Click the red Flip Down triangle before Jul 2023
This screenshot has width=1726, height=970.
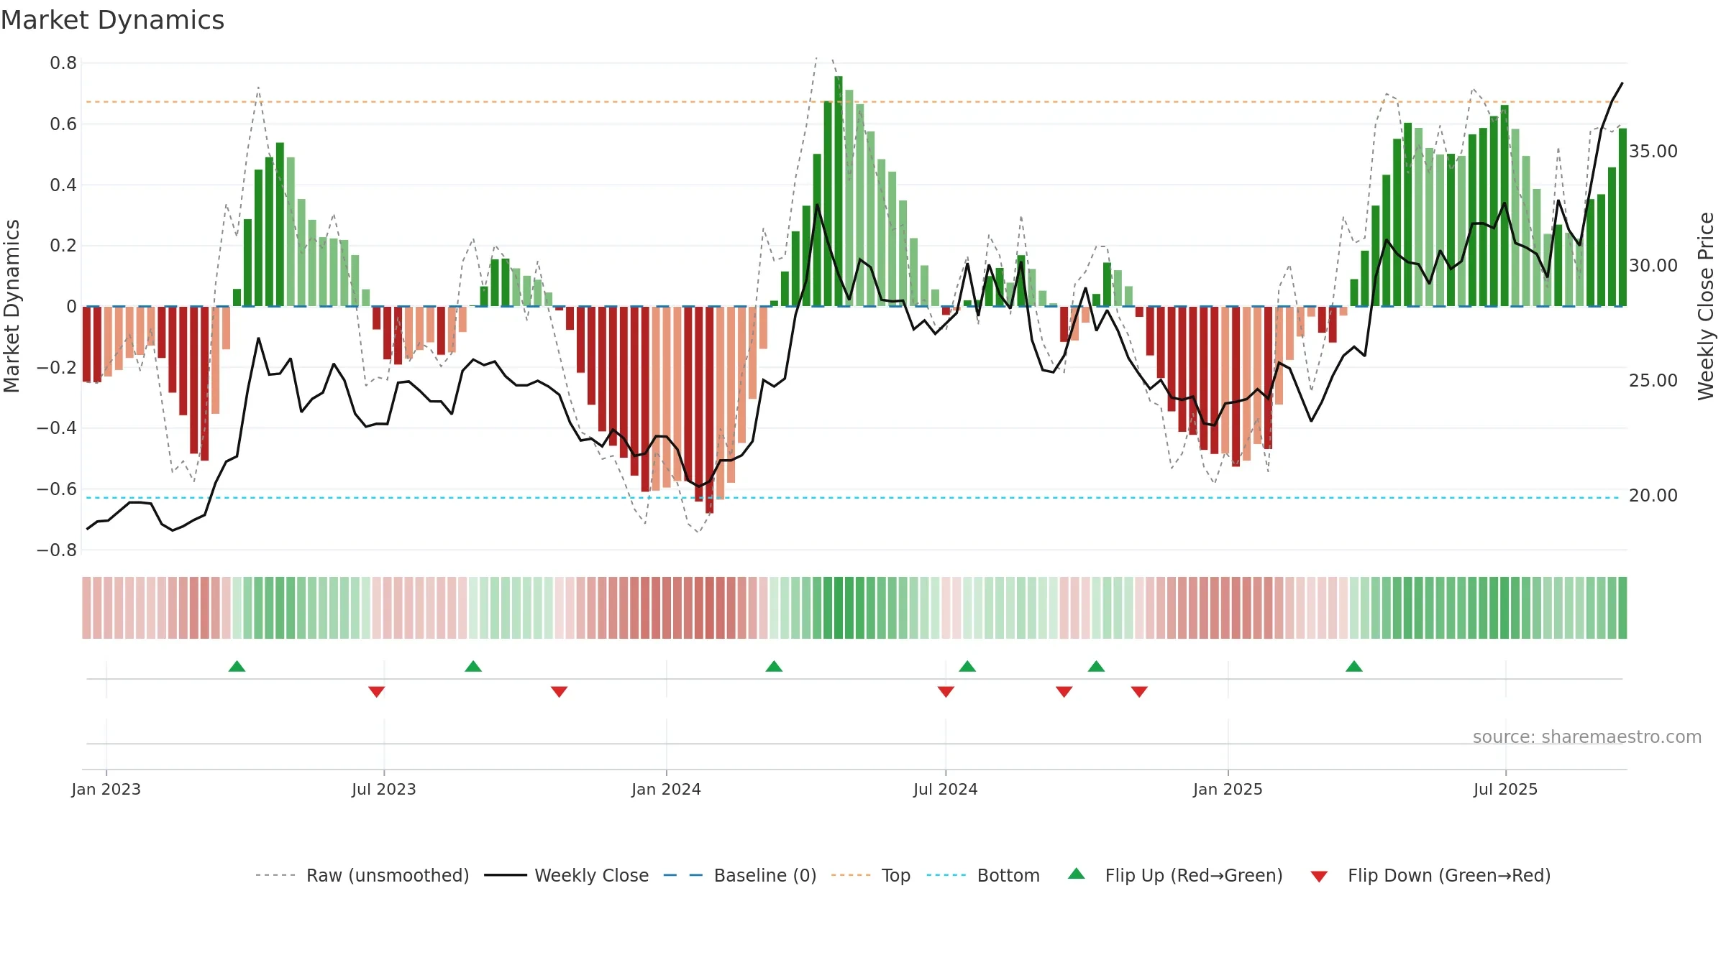pos(376,691)
